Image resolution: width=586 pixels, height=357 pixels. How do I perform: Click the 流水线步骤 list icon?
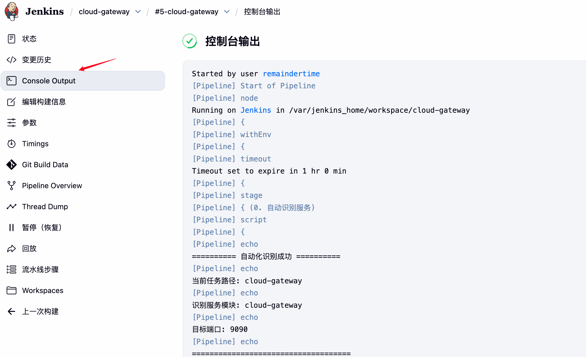point(11,269)
